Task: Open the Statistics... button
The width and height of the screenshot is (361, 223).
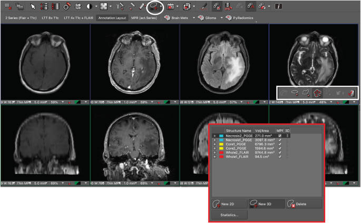Action: pos(229,215)
